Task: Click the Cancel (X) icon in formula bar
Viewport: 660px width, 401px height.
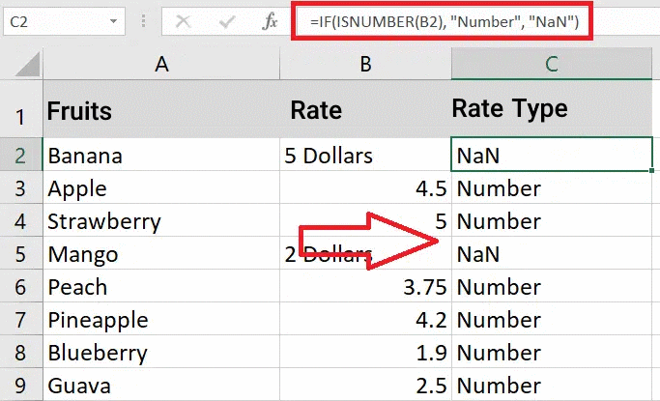Action: (x=184, y=21)
